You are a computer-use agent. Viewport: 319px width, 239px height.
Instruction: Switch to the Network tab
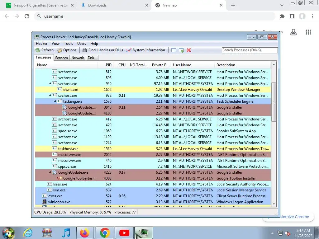pyautogui.click(x=78, y=58)
